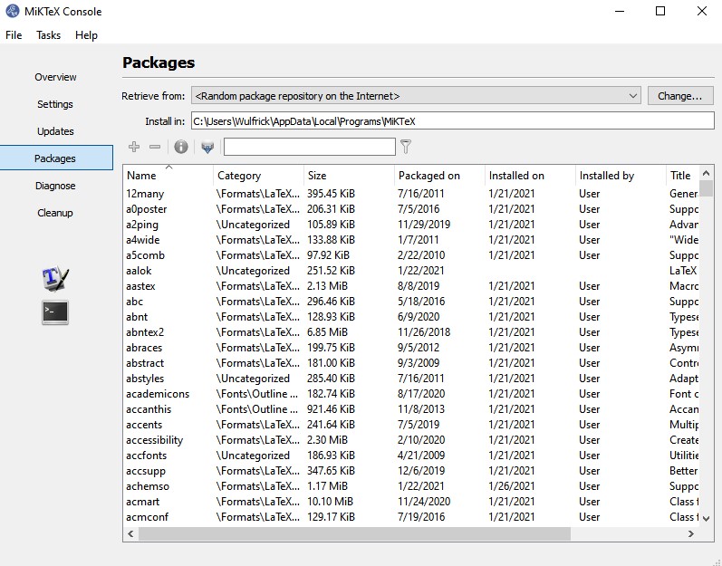
Task: Open the File menu
Action: [x=14, y=35]
